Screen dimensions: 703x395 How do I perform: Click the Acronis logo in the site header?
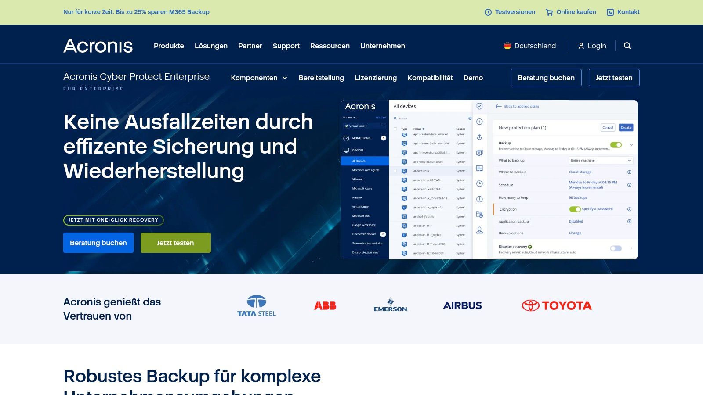98,46
